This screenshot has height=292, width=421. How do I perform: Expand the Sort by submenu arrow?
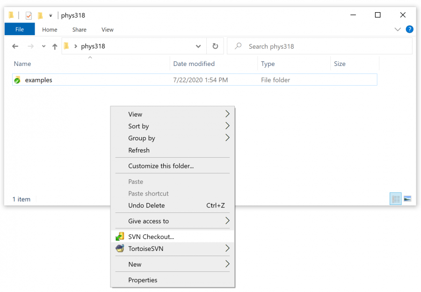[227, 126]
